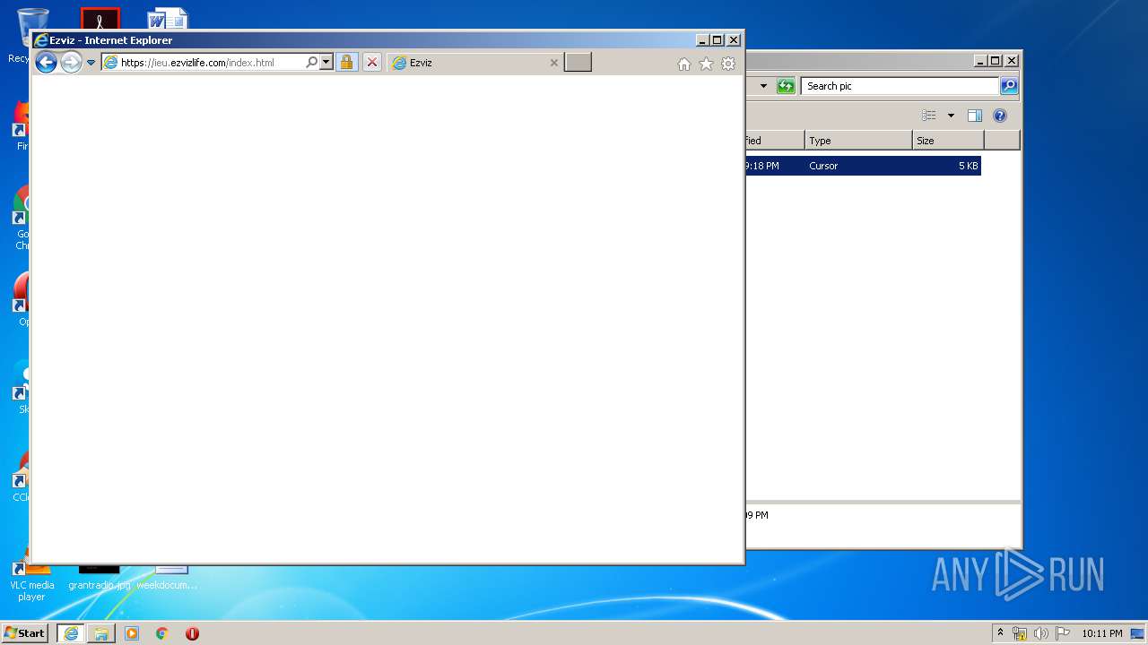
Task: Expand the address bar autocomplete dropdown
Action: click(x=326, y=63)
